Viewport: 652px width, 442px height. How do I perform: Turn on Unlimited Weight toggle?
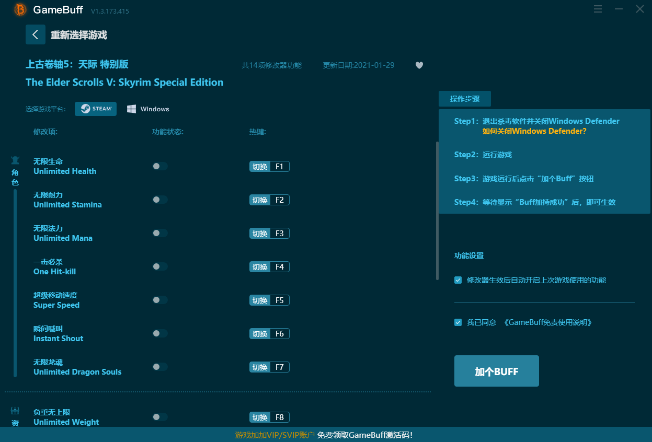pos(160,417)
